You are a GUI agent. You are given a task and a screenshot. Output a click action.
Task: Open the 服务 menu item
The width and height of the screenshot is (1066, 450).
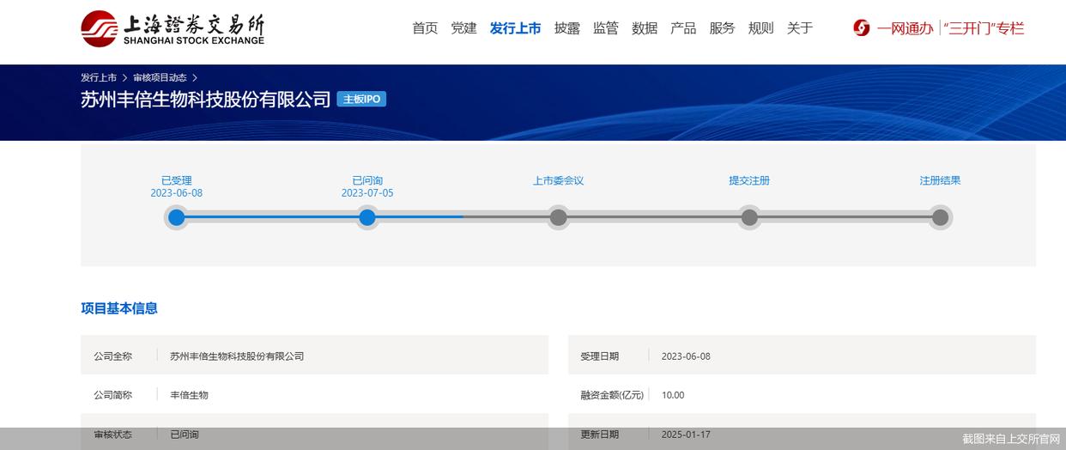point(722,28)
